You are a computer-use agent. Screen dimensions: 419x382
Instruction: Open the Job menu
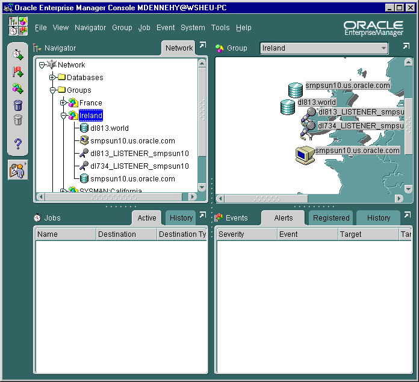(x=144, y=28)
